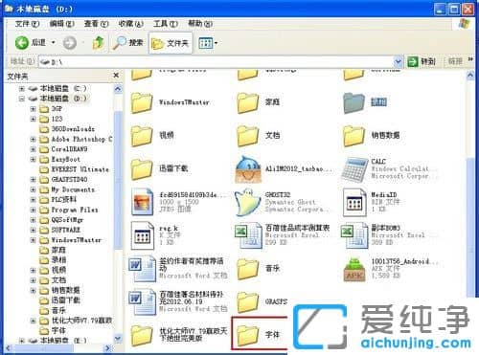The width and height of the screenshot is (479, 355).
Task: Expand 本地磁盘 (E:) in the tree
Action: click(21, 341)
